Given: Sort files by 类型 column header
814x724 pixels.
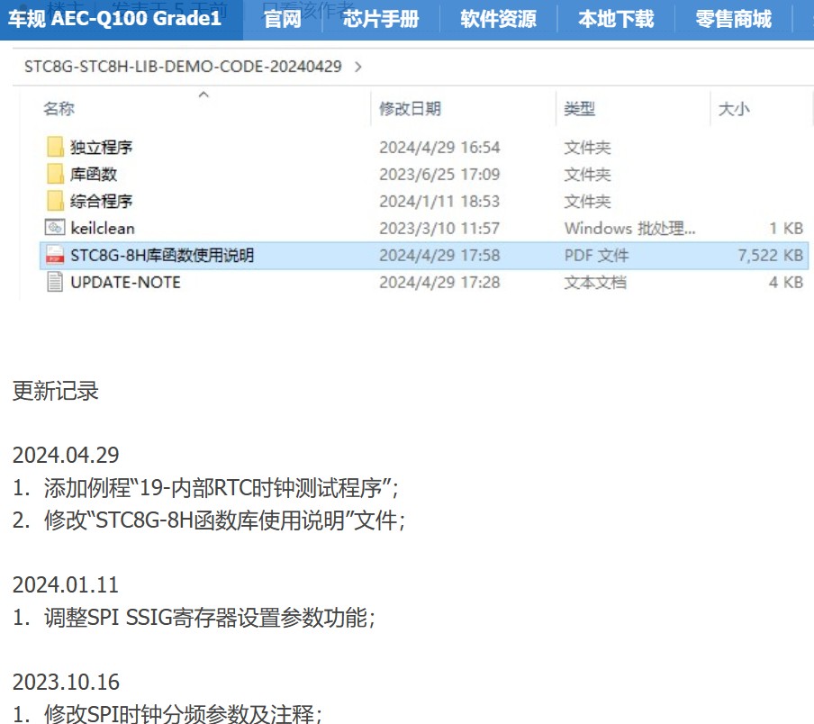Looking at the screenshot, I should [x=579, y=108].
